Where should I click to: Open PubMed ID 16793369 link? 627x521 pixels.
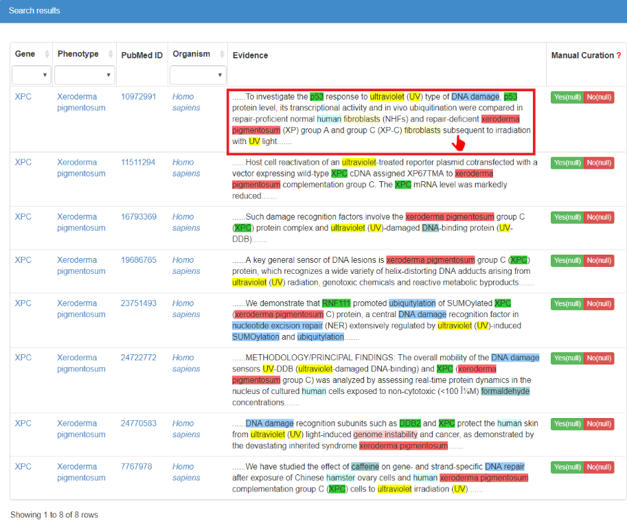(138, 216)
